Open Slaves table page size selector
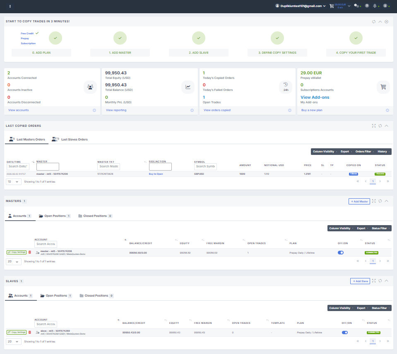 [x=13, y=342]
